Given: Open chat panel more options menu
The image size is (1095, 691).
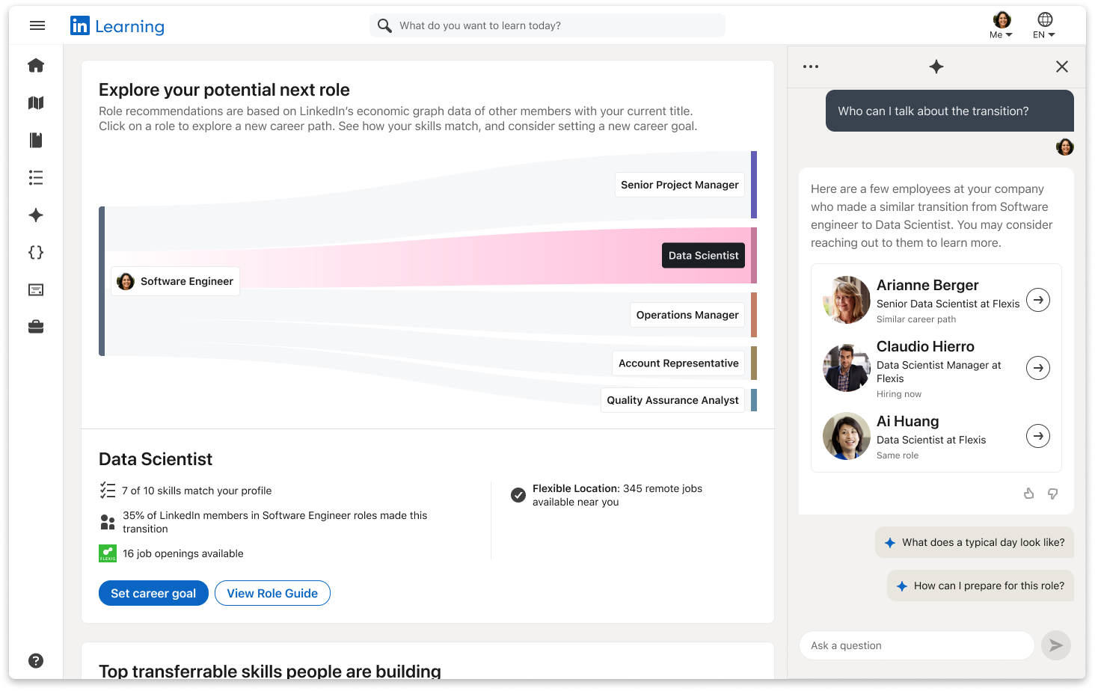Looking at the screenshot, I should 811,67.
